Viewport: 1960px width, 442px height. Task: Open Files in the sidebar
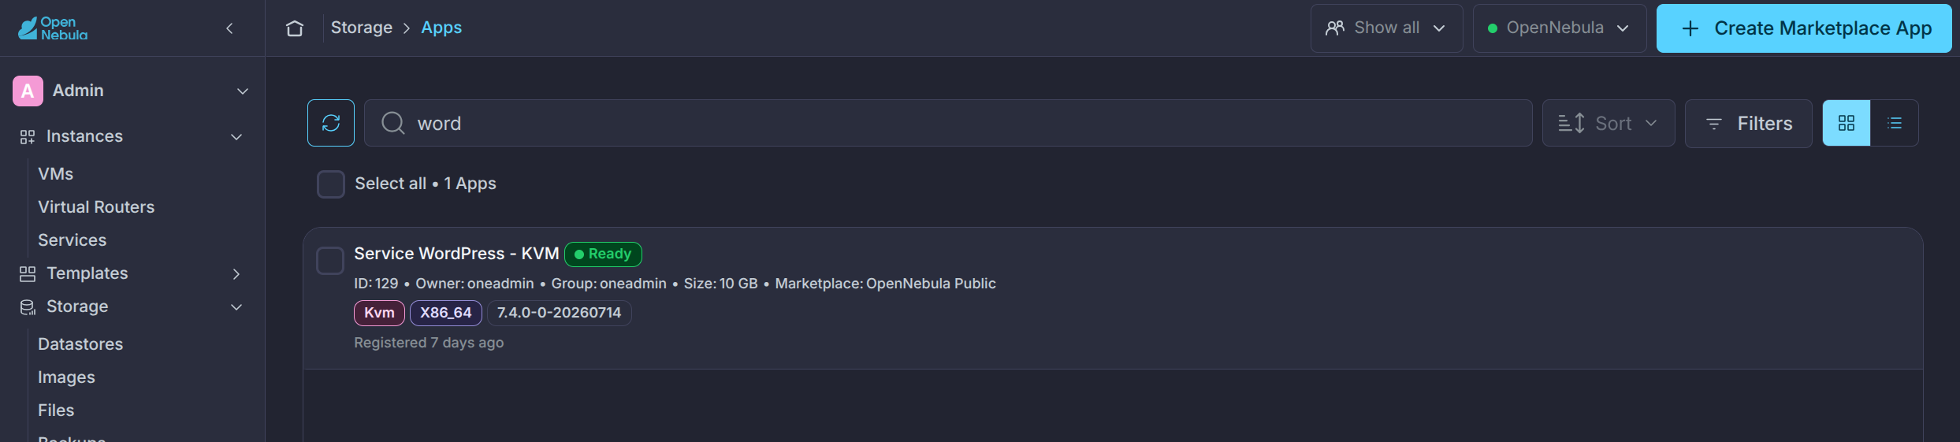56,410
